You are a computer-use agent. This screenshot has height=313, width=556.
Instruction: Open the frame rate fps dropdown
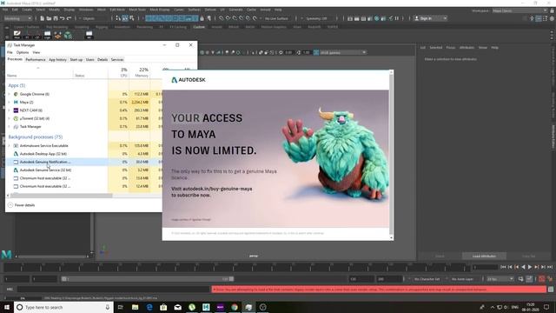coord(500,279)
